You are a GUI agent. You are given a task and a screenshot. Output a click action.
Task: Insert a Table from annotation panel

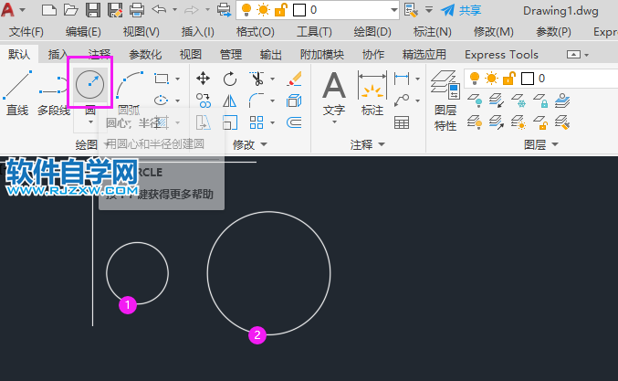pyautogui.click(x=402, y=122)
